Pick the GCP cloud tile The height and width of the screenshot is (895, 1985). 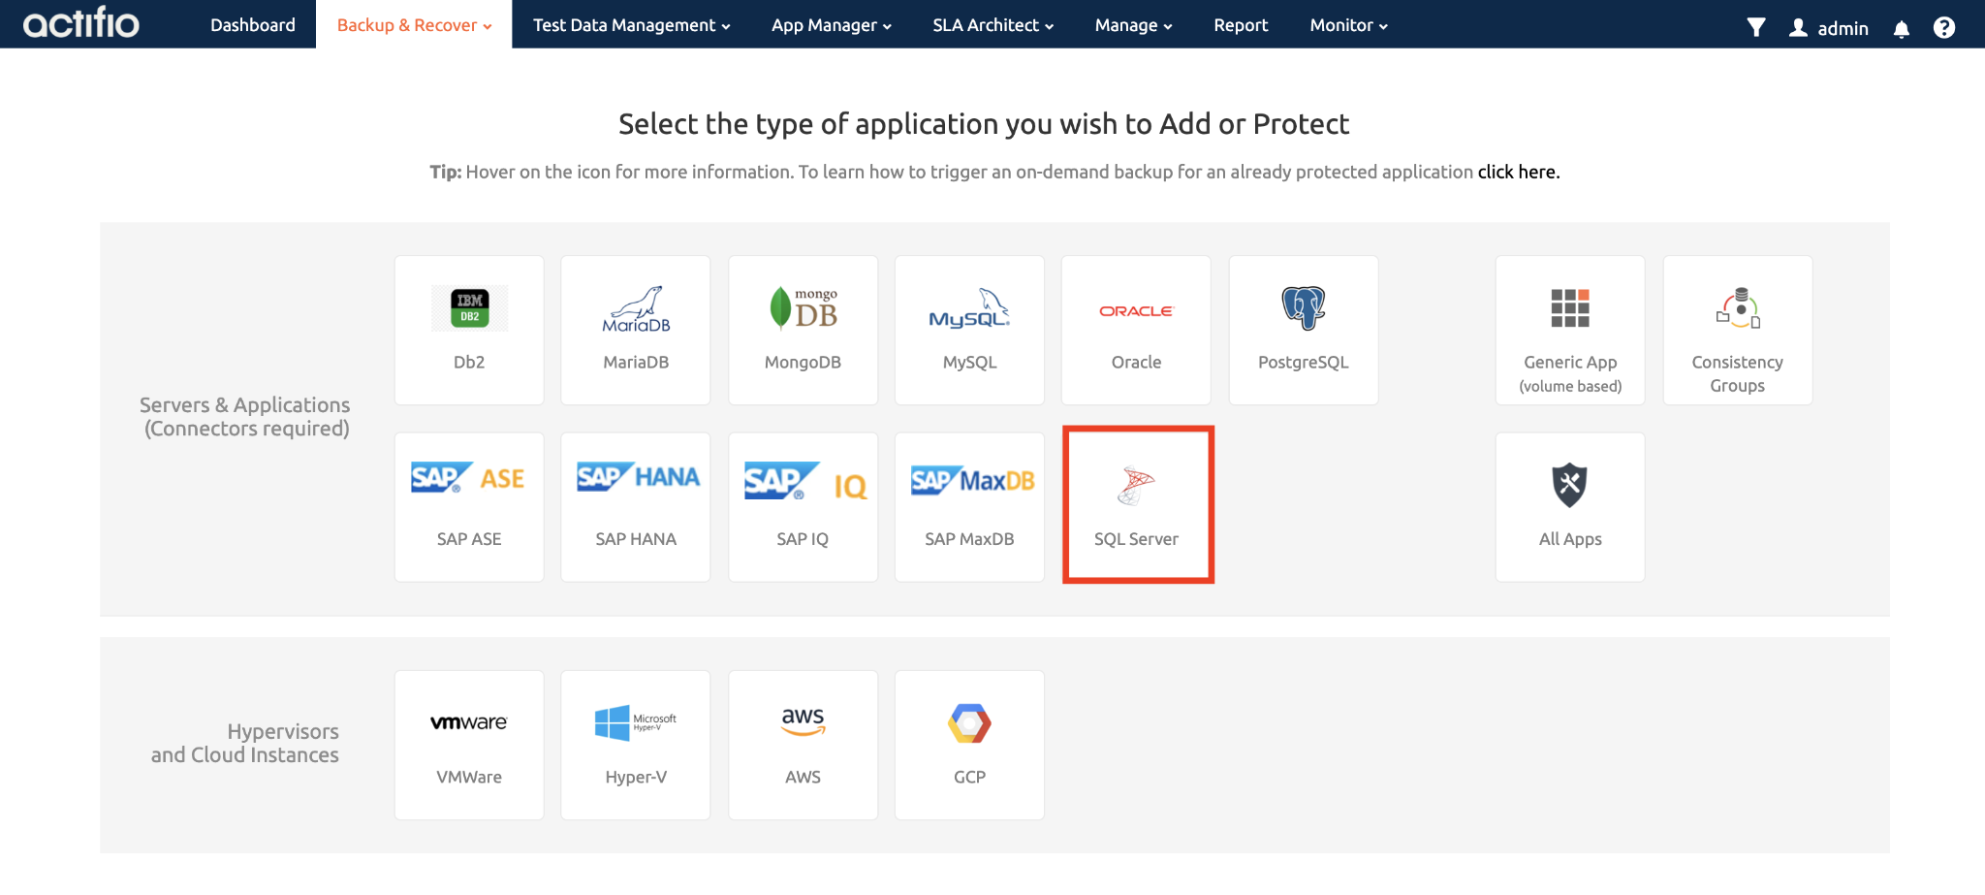tap(969, 745)
